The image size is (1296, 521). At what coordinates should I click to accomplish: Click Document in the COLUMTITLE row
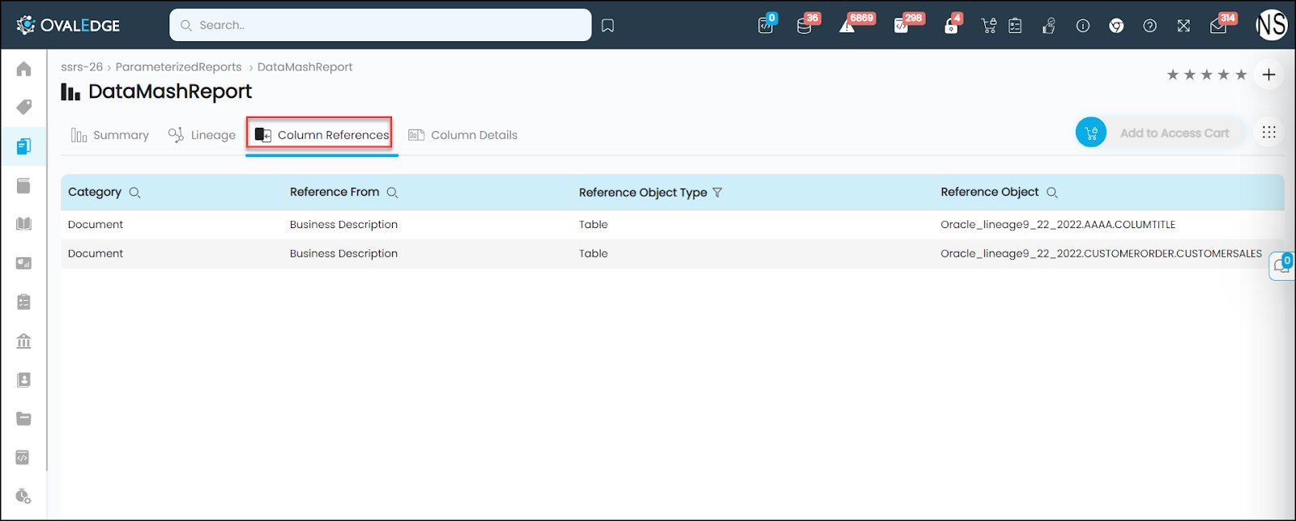pos(96,225)
